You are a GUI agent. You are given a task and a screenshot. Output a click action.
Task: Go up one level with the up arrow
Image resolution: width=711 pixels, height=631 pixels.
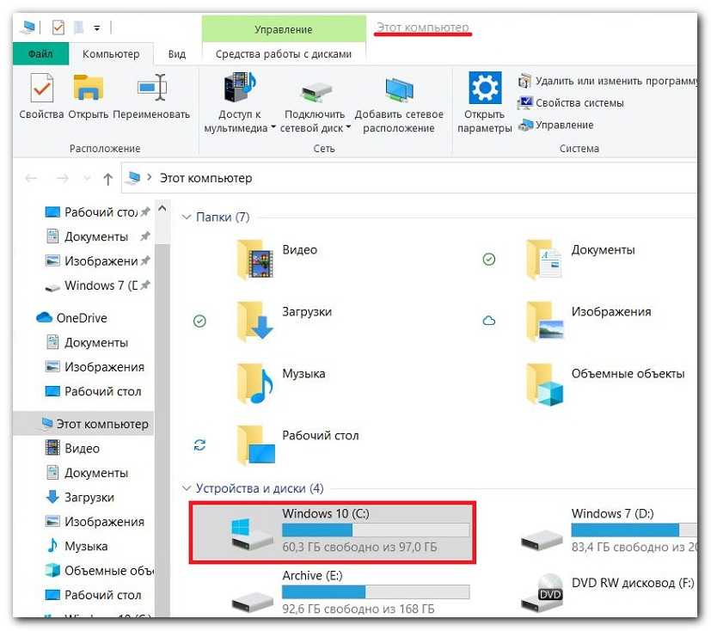pos(107,179)
